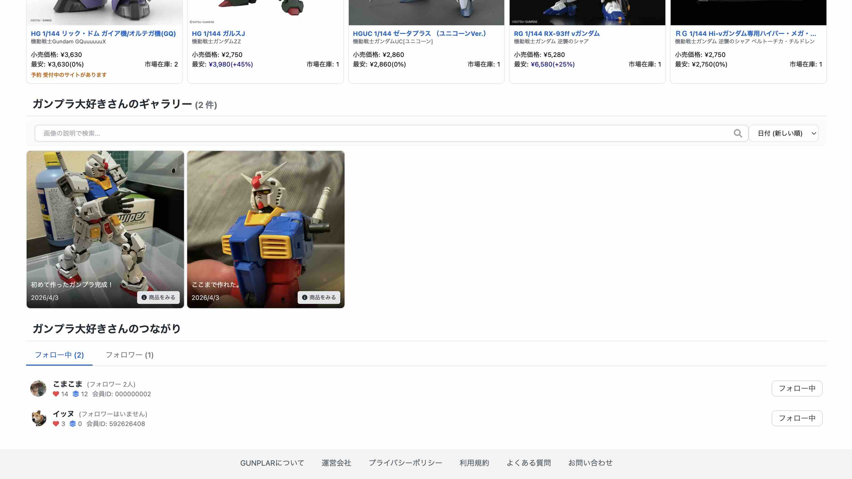
Task: Click heart icon beside こまこま's 14 likes
Action: [56, 394]
